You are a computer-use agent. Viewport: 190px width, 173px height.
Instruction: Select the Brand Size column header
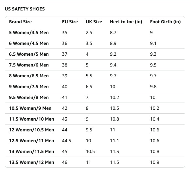click(x=20, y=22)
